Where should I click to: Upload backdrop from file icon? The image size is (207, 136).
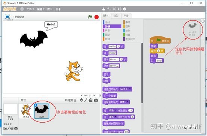[x=12, y=128]
